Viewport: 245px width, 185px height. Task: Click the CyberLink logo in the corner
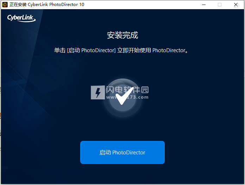click(x=21, y=18)
